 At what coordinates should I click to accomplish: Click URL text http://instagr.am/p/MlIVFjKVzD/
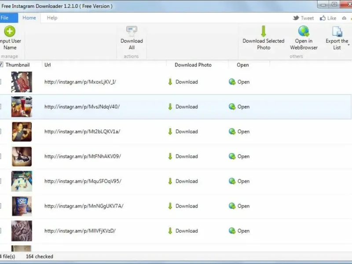tap(80, 231)
